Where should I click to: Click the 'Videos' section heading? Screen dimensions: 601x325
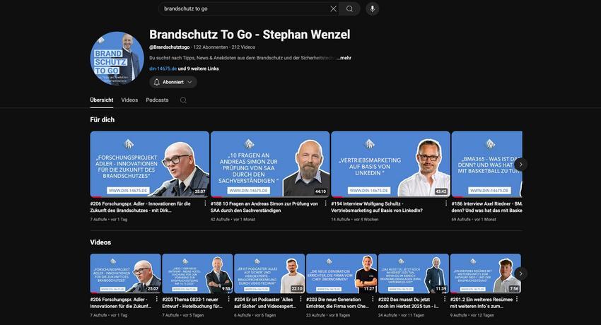coord(100,242)
